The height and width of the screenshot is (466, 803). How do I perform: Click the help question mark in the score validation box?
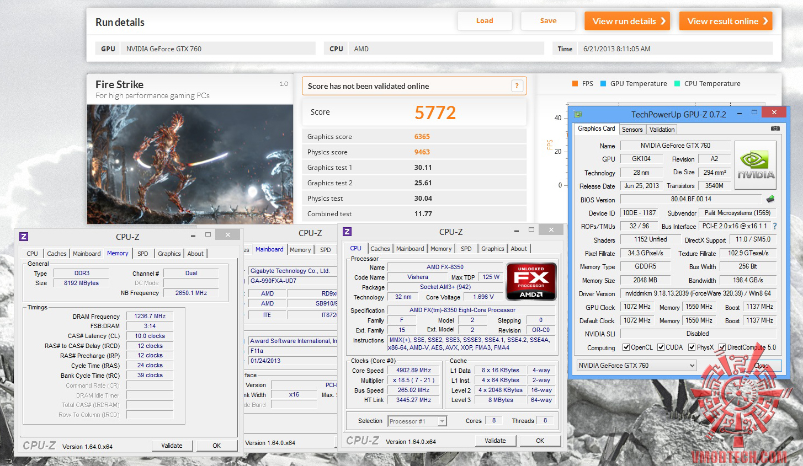(517, 85)
